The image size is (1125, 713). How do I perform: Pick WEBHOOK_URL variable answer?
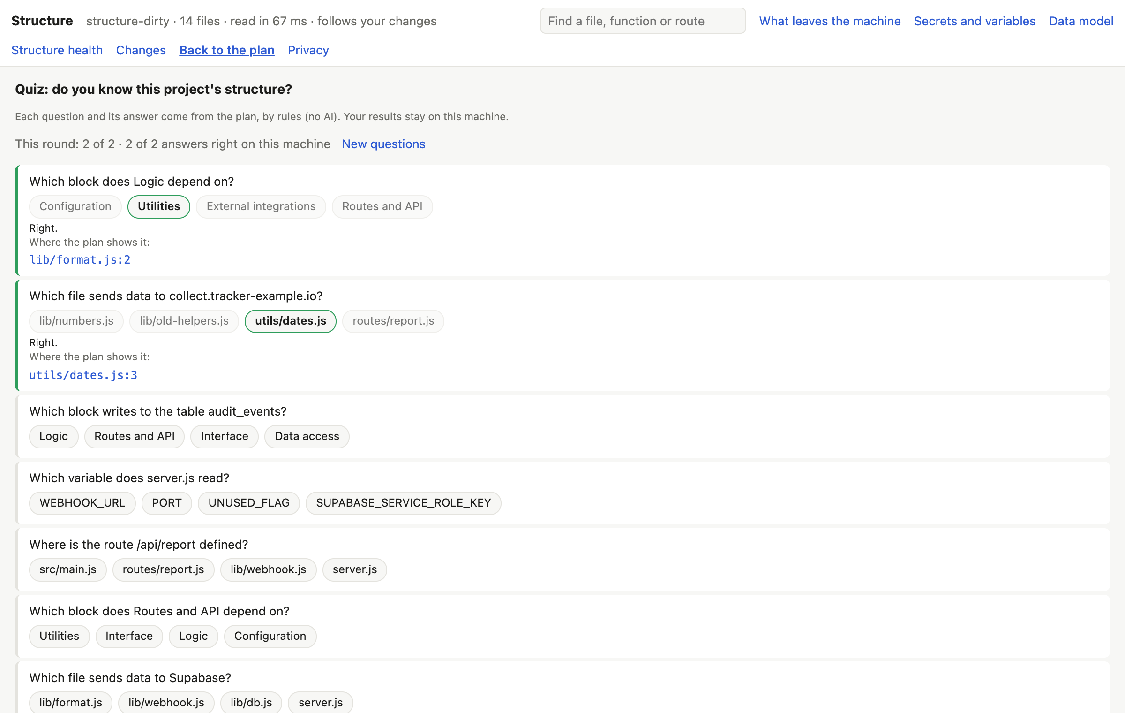pyautogui.click(x=82, y=503)
